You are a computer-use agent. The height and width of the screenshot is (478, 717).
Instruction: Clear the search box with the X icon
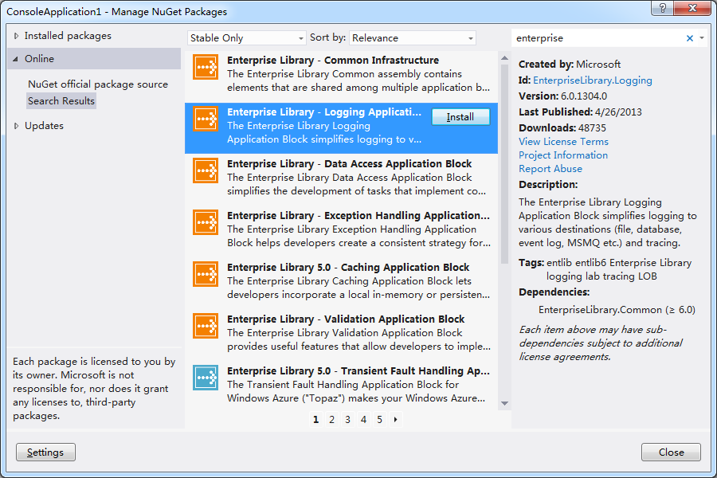(x=690, y=38)
